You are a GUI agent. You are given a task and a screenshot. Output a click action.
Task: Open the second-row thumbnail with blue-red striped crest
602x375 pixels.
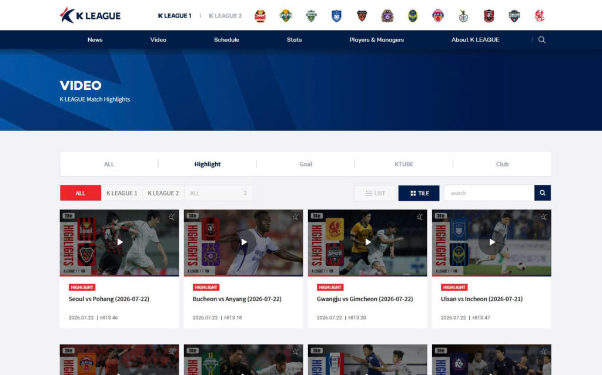coord(367,360)
